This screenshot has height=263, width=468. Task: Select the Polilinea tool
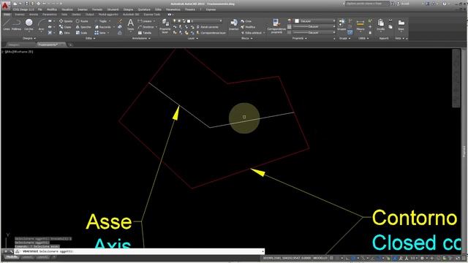click(x=16, y=25)
